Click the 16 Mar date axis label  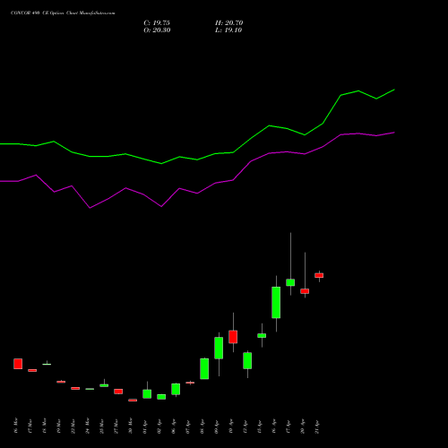(x=16, y=426)
